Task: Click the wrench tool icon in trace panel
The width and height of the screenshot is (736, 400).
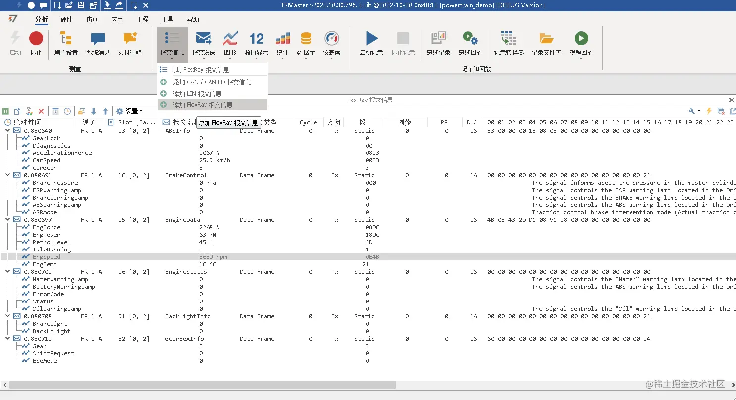Action: point(692,111)
